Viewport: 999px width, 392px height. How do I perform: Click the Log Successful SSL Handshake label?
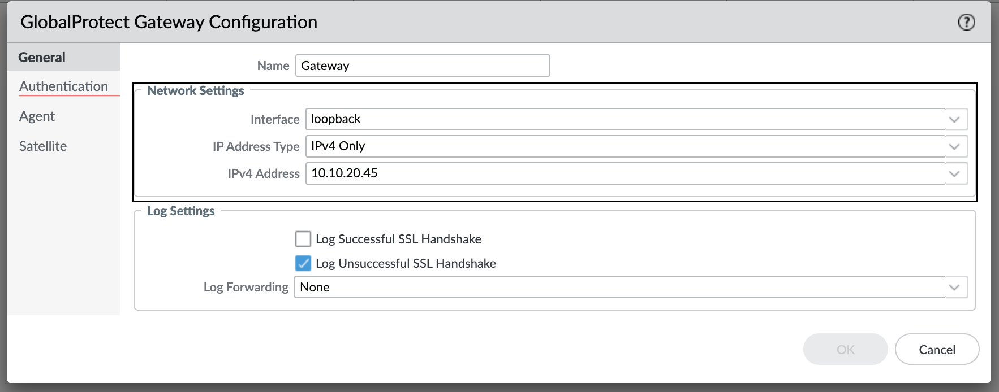(398, 239)
